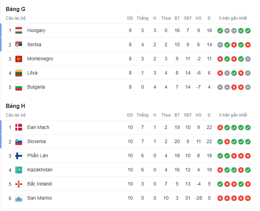This screenshot has height=211, width=260.
Task: Click the Serbia flag icon
Action: click(19, 44)
